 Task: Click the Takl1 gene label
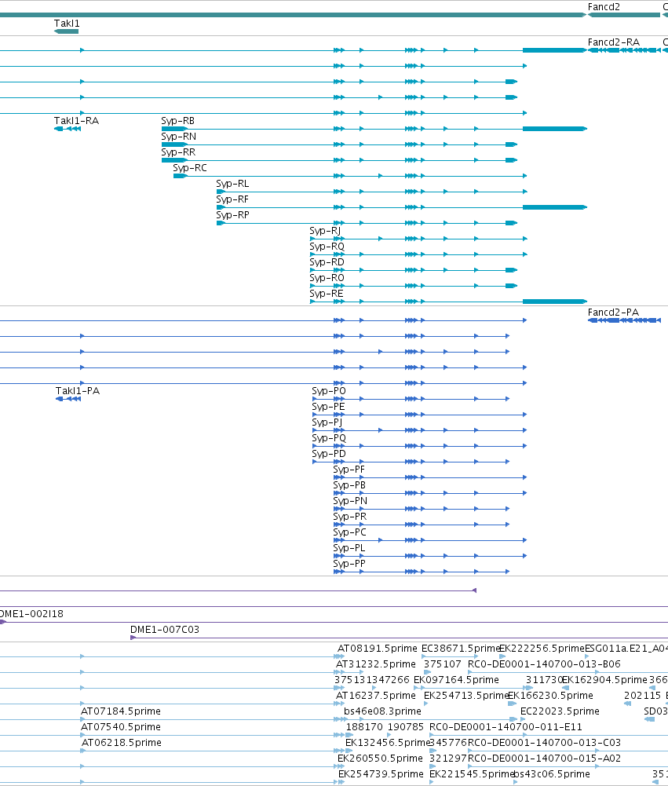point(67,24)
